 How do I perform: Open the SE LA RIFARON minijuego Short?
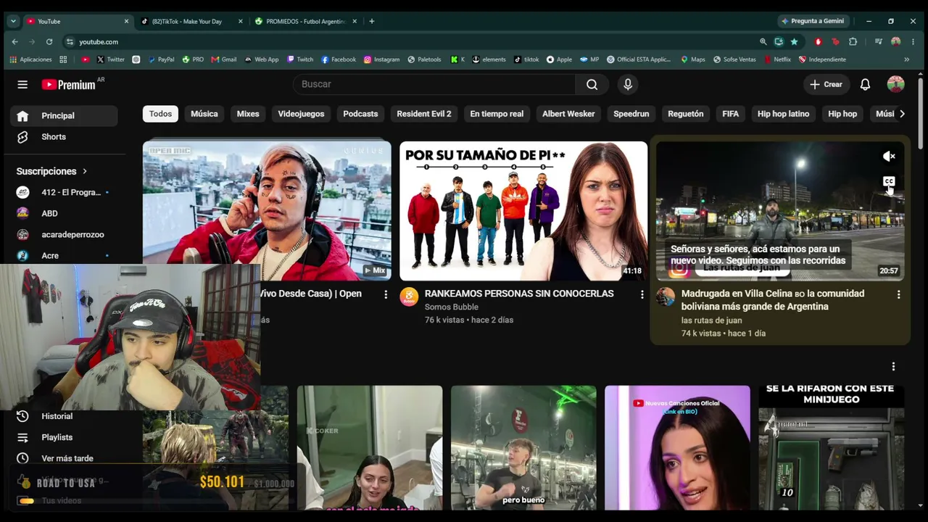(x=832, y=447)
